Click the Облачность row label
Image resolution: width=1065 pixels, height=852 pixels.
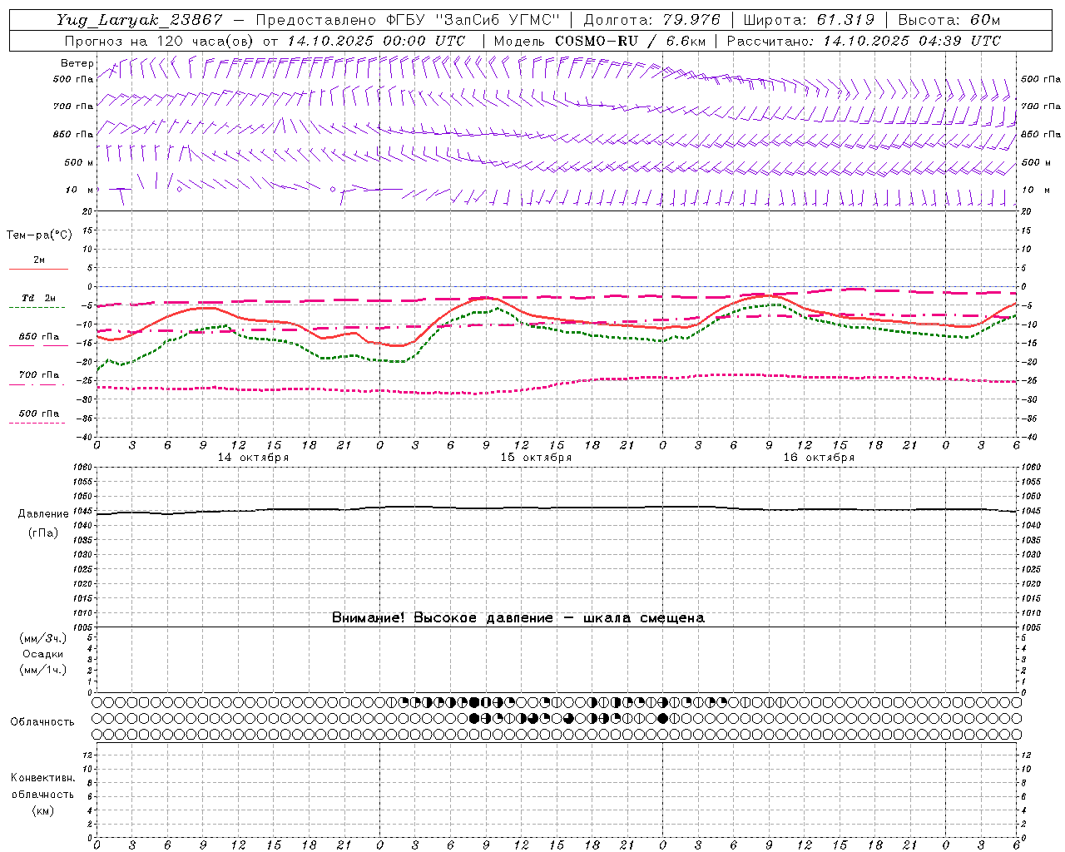point(42,721)
